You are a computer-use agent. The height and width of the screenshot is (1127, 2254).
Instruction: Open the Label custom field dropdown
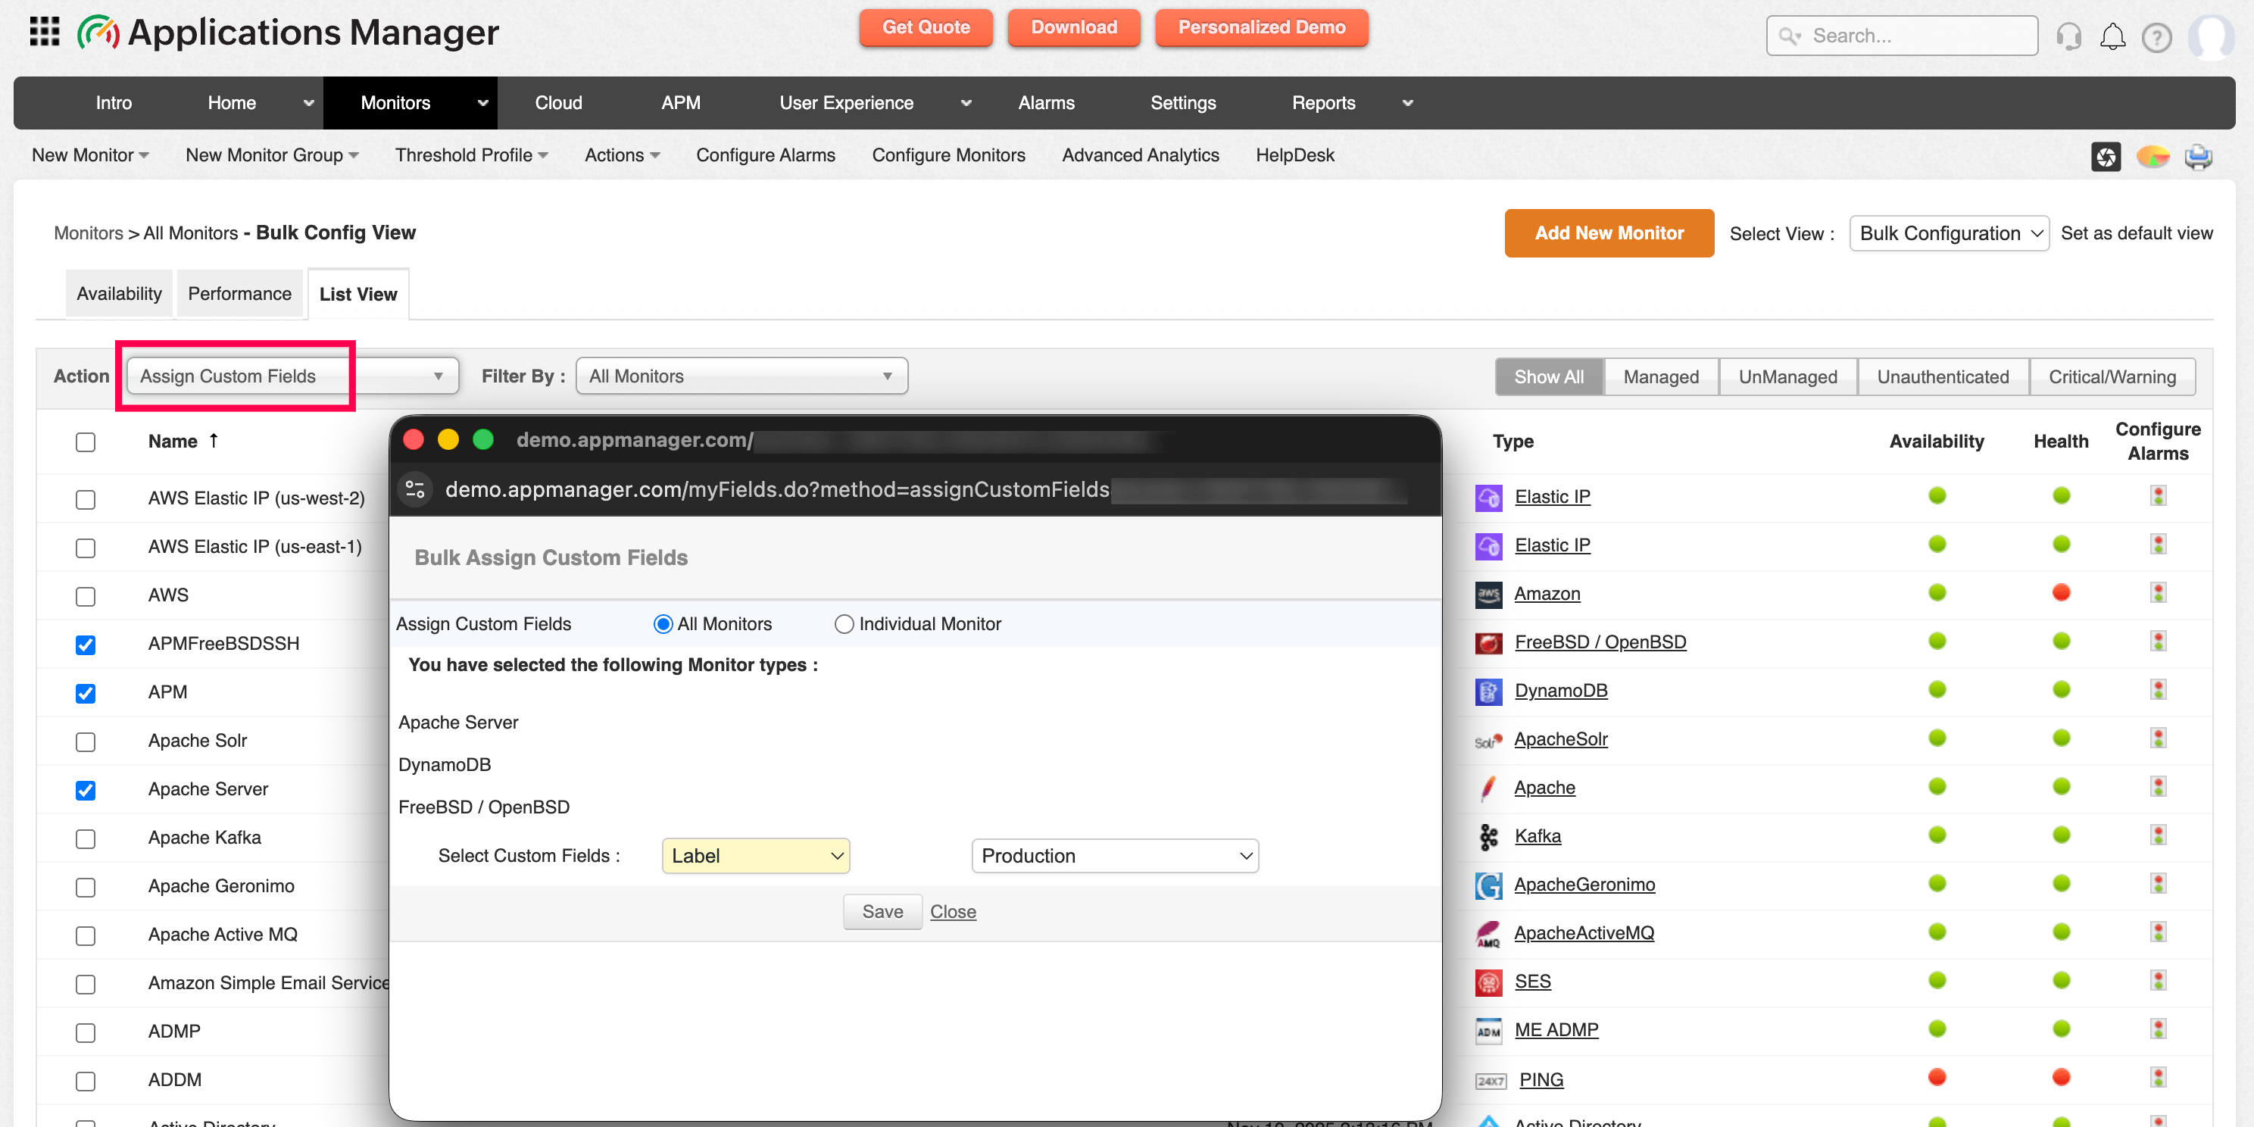[756, 856]
